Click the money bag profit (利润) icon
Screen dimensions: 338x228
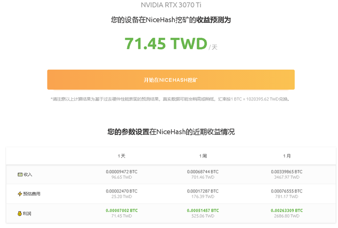[x=20, y=213]
